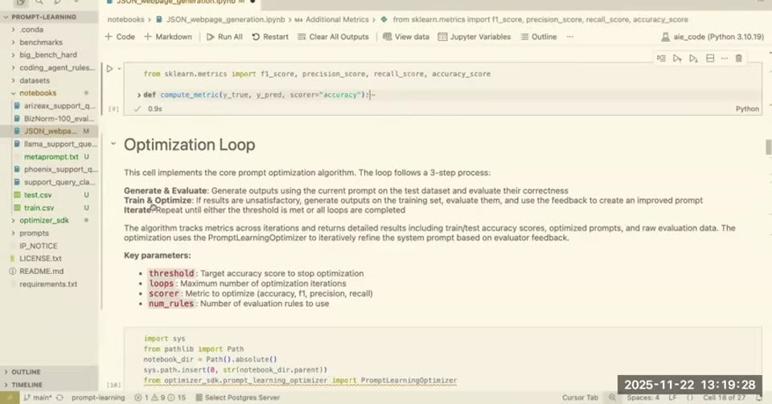Open Jupyter Variables panel

pyautogui.click(x=474, y=37)
